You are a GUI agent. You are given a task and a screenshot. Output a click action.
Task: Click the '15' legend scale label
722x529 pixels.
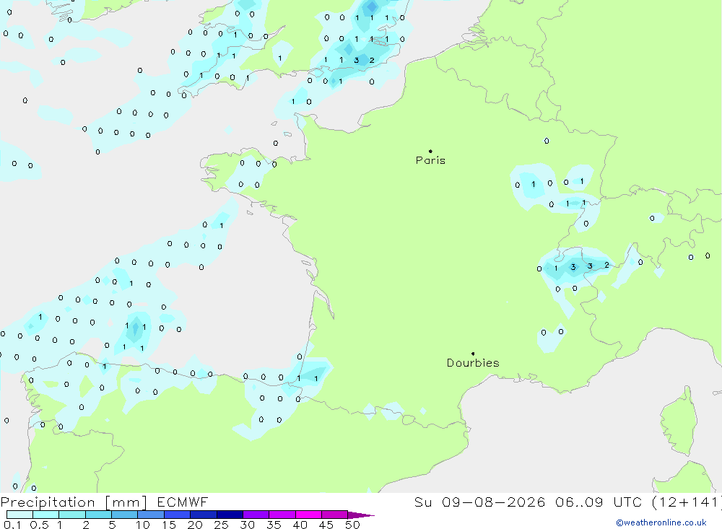pyautogui.click(x=169, y=525)
